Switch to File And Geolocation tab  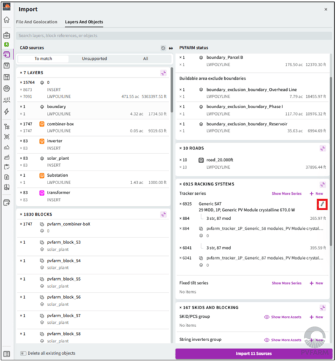[36, 22]
